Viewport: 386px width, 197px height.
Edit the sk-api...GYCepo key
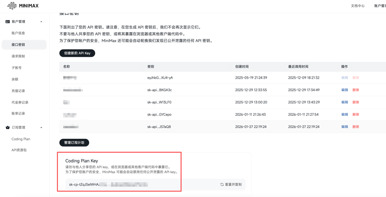coord(345,114)
